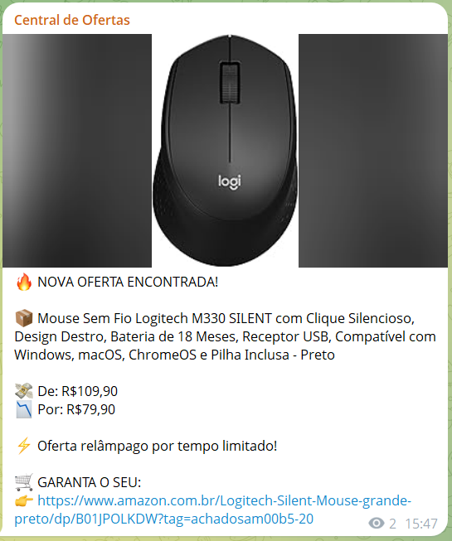Open the Amazon Logitech Silent Mouse link
Viewport: 452px width, 541px height.
212,510
